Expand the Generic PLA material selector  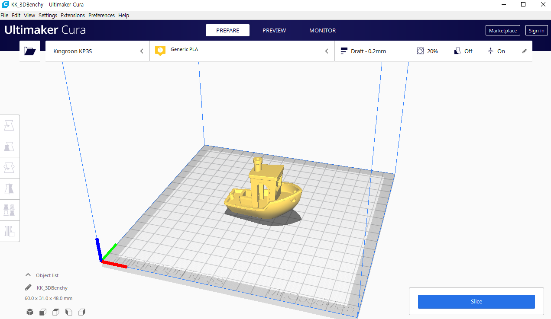click(242, 51)
